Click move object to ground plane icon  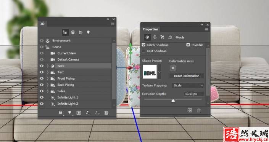pos(88,113)
